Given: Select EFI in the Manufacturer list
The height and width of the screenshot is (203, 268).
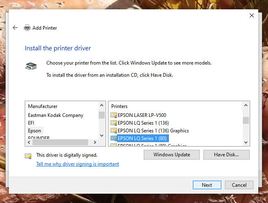Looking at the screenshot, I should [x=31, y=123].
